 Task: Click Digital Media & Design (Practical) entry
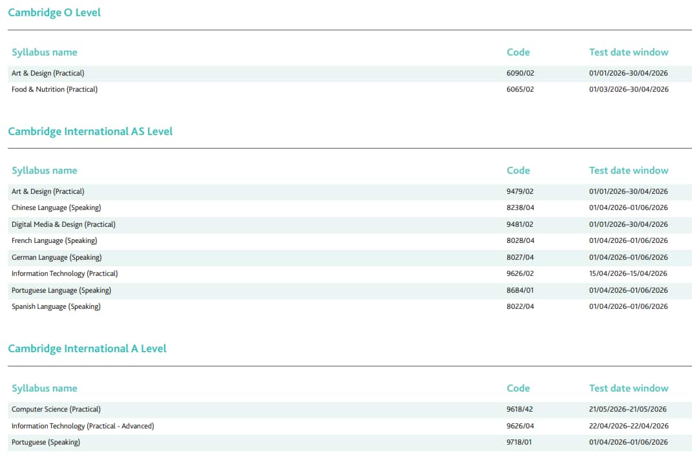pos(63,224)
